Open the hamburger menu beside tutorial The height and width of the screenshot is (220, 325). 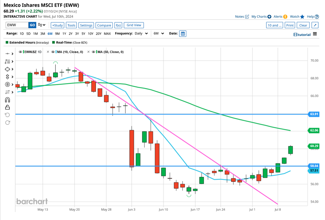click(315, 34)
